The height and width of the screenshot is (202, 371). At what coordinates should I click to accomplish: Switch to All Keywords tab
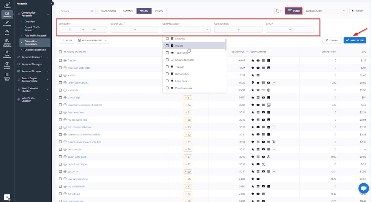coord(109,11)
